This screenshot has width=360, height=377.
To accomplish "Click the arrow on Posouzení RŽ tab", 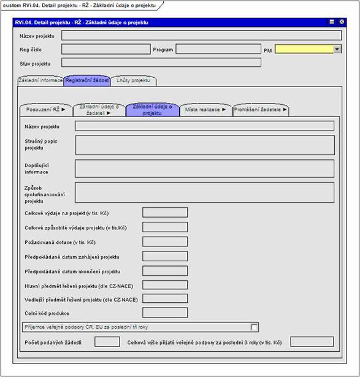I will click(63, 109).
